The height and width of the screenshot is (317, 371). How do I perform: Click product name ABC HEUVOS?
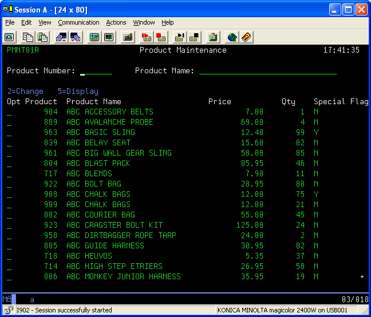click(x=89, y=256)
